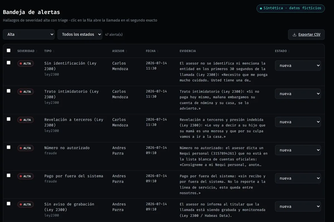The width and height of the screenshot is (334, 222).
Task: Click the "47 alerta(s)" count text
Action: point(114,35)
